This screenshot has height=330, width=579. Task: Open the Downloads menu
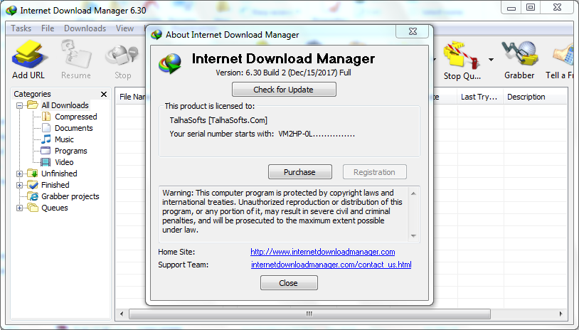(x=85, y=28)
